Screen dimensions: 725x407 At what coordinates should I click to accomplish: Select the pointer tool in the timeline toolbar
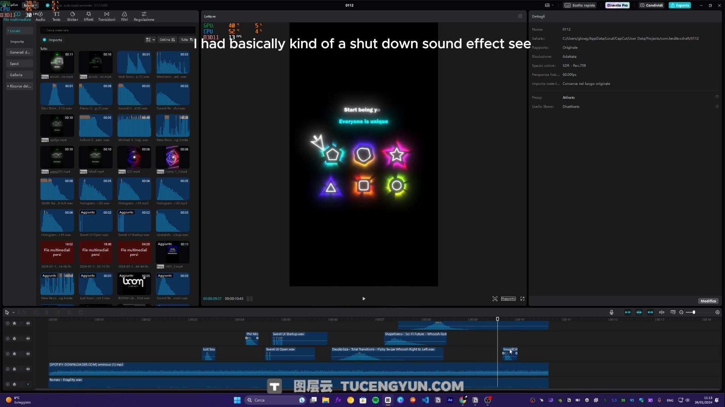(7, 312)
